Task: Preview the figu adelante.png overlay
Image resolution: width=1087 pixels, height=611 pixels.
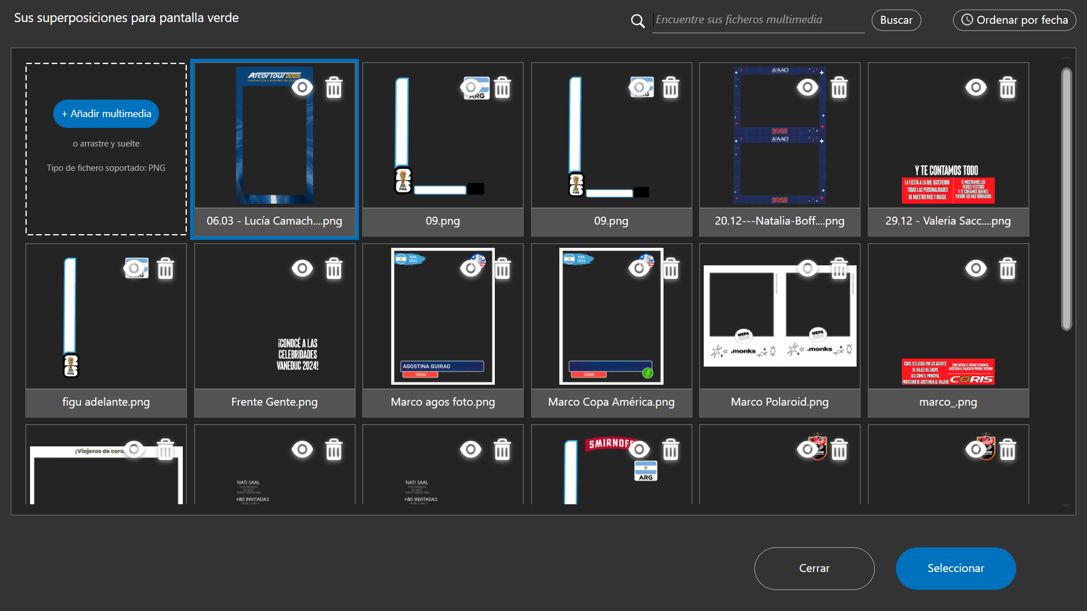Action: pyautogui.click(x=134, y=269)
